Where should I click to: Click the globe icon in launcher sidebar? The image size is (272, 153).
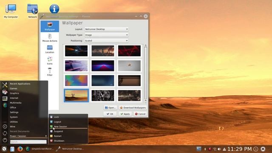pos(5,105)
